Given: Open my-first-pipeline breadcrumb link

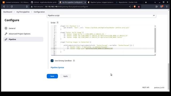Looking at the screenshot, I should pyautogui.click(x=23, y=12).
